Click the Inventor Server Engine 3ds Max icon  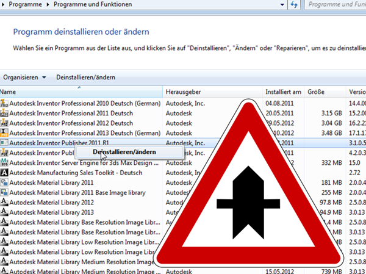(x=4, y=162)
